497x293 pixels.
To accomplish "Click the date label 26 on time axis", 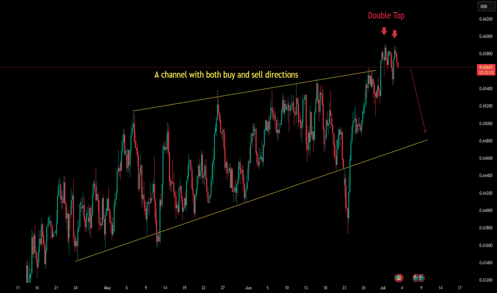I will coord(364,288).
